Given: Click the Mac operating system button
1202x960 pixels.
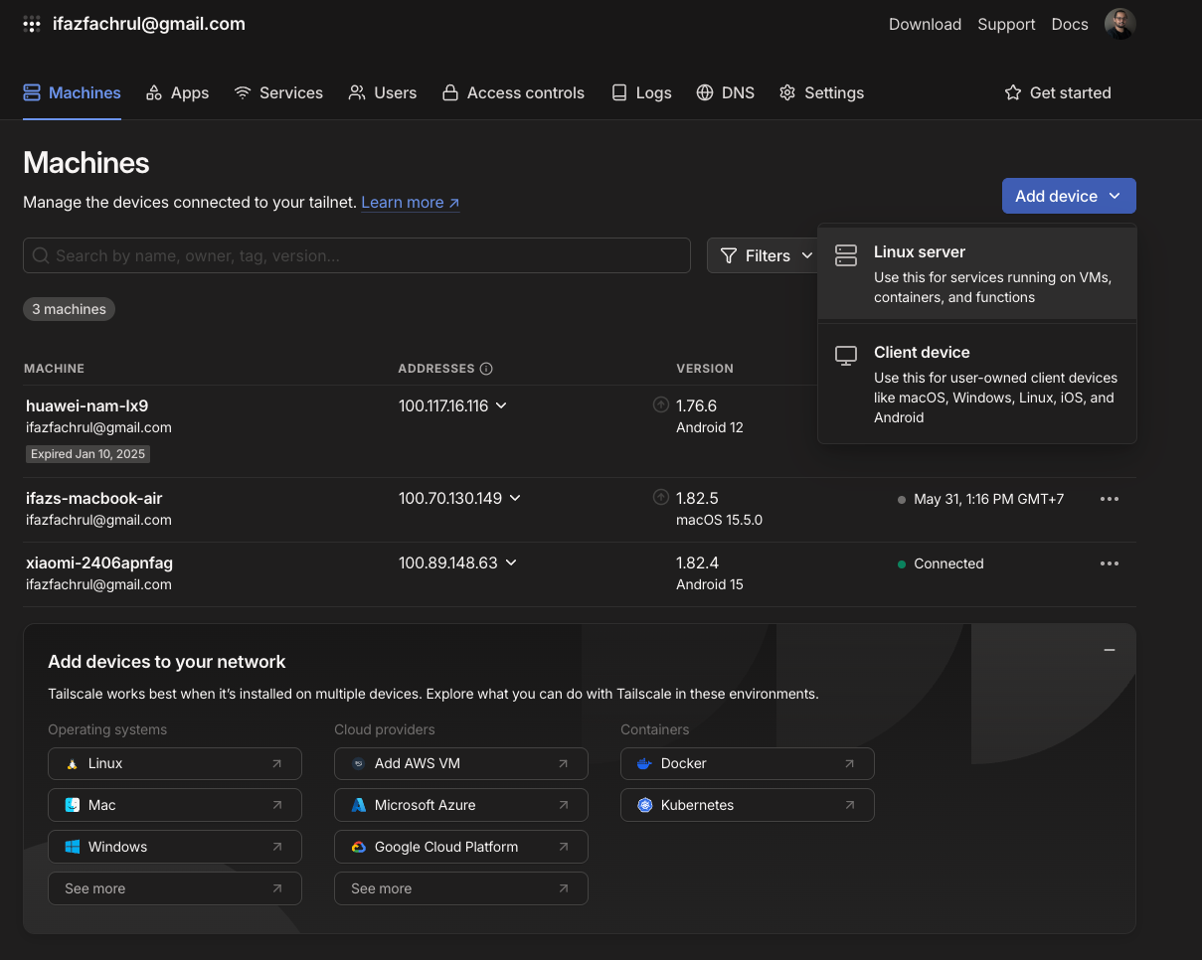Looking at the screenshot, I should click(175, 805).
